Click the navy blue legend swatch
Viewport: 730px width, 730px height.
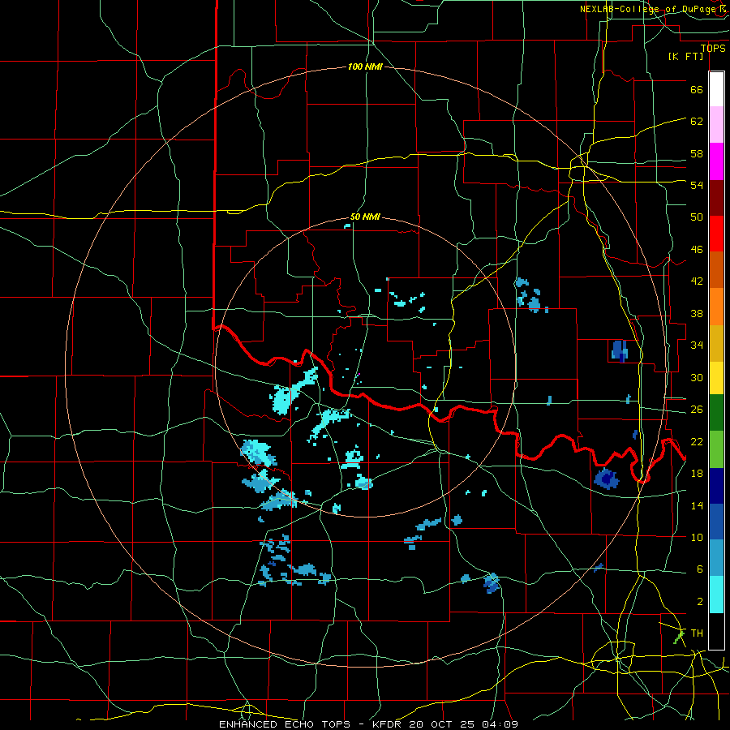click(x=716, y=486)
